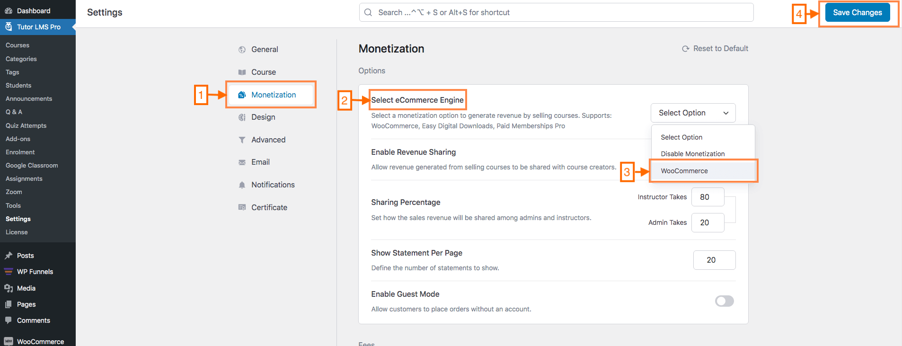Click the Admin Takes percentage field
This screenshot has width=902, height=346.
pos(707,222)
